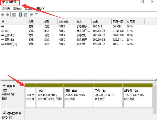Select the 工作 (E:) volume name in list
Viewport: 157px width, 120px height.
click(x=9, y=35)
